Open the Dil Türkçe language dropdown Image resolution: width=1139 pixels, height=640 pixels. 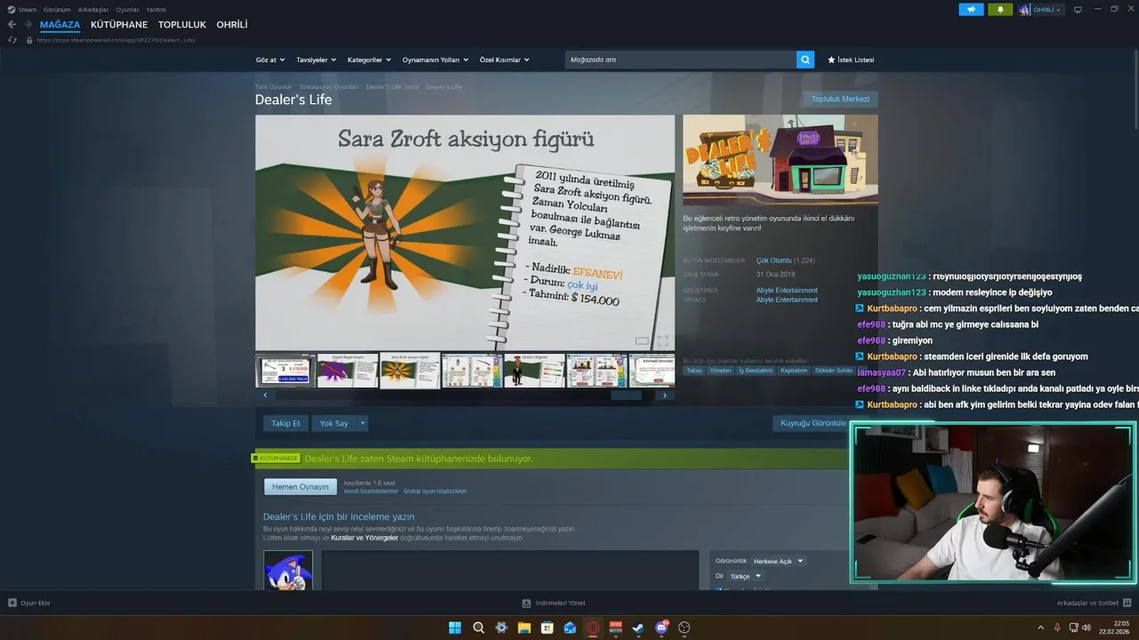(x=746, y=576)
